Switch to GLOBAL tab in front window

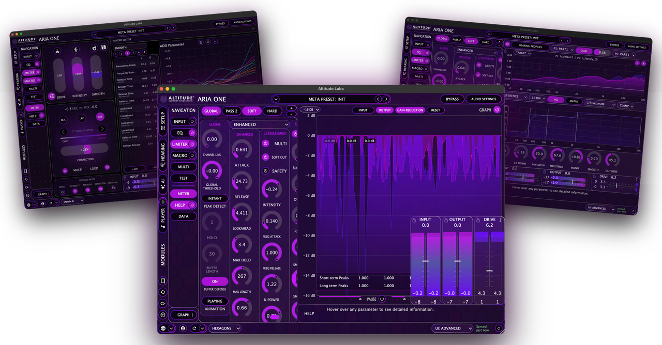pos(211,111)
